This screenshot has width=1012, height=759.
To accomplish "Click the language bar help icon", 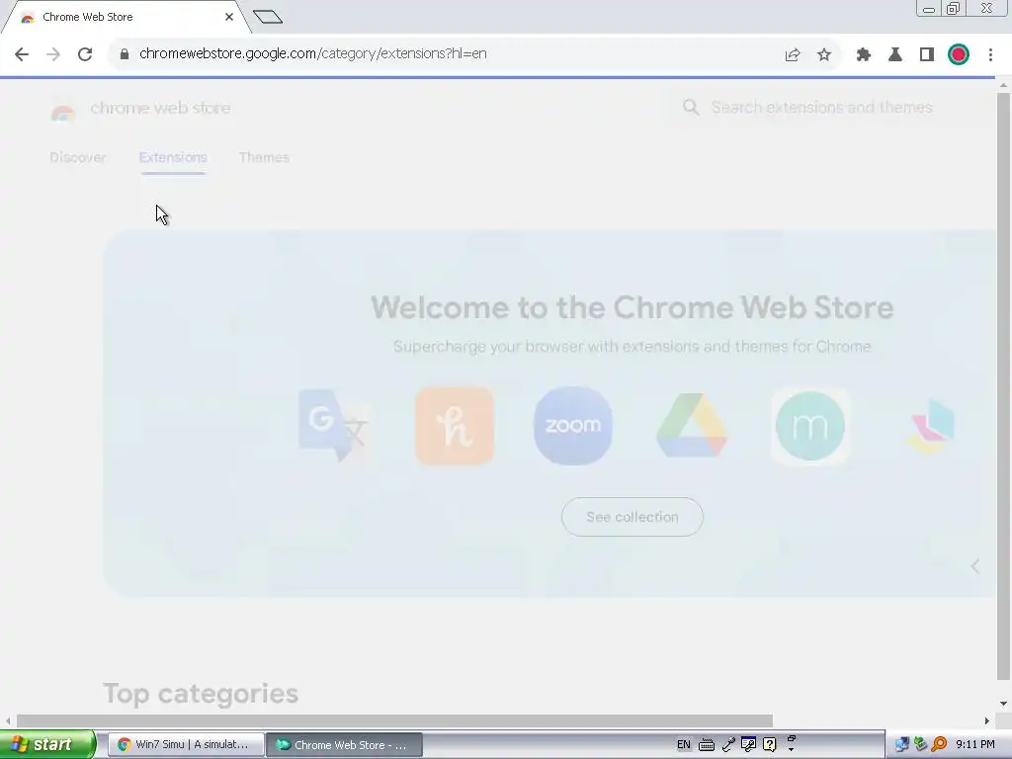I will [x=769, y=744].
